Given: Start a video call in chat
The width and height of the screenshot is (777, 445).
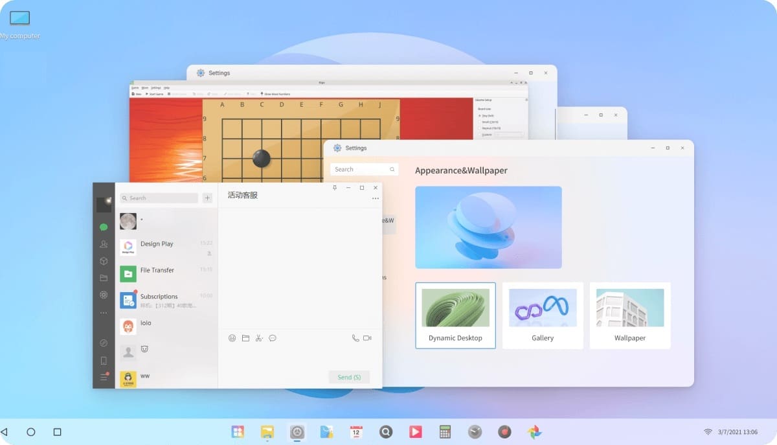Looking at the screenshot, I should [367, 338].
